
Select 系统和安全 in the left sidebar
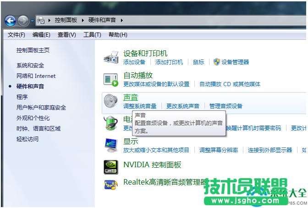[30, 66]
